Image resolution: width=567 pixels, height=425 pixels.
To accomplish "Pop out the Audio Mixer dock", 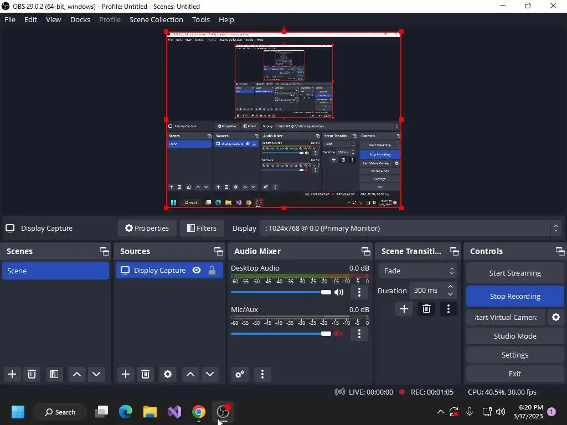I will pos(365,251).
